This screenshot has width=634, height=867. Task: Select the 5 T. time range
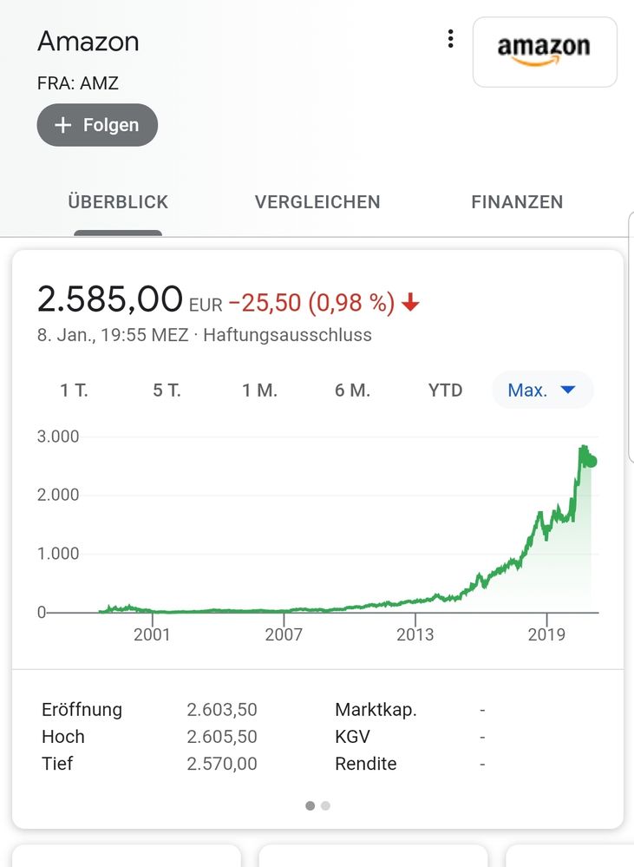[167, 391]
